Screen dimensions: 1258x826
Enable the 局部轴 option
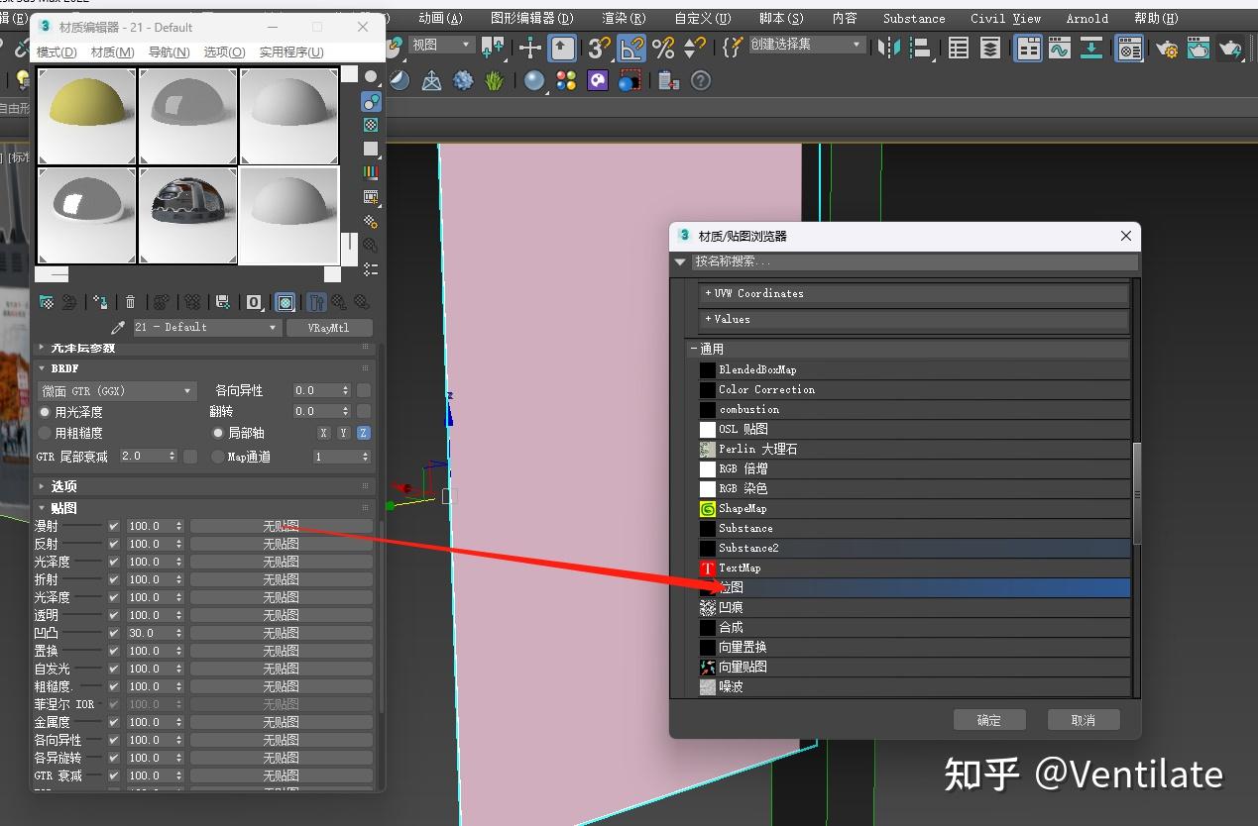(217, 432)
